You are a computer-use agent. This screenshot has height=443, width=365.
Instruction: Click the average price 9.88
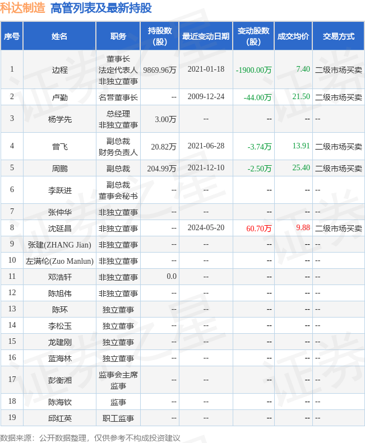coord(303,228)
